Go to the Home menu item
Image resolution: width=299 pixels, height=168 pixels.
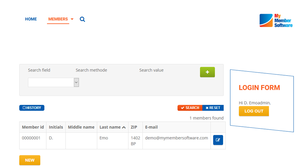pyautogui.click(x=31, y=19)
